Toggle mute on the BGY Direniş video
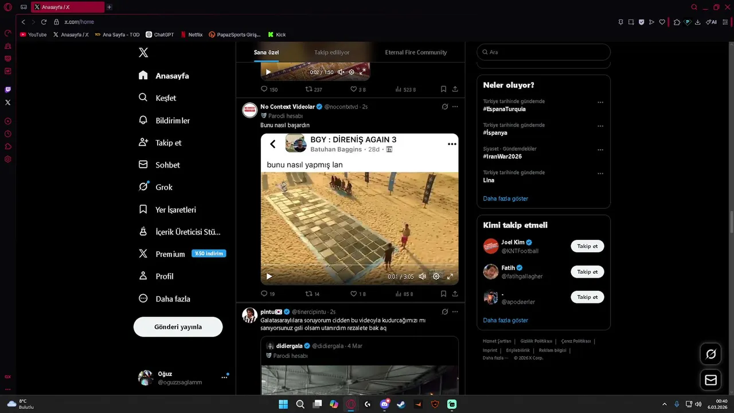 click(422, 276)
